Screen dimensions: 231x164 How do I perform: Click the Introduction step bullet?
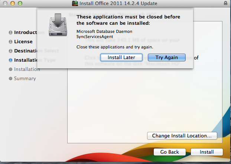[10, 33]
